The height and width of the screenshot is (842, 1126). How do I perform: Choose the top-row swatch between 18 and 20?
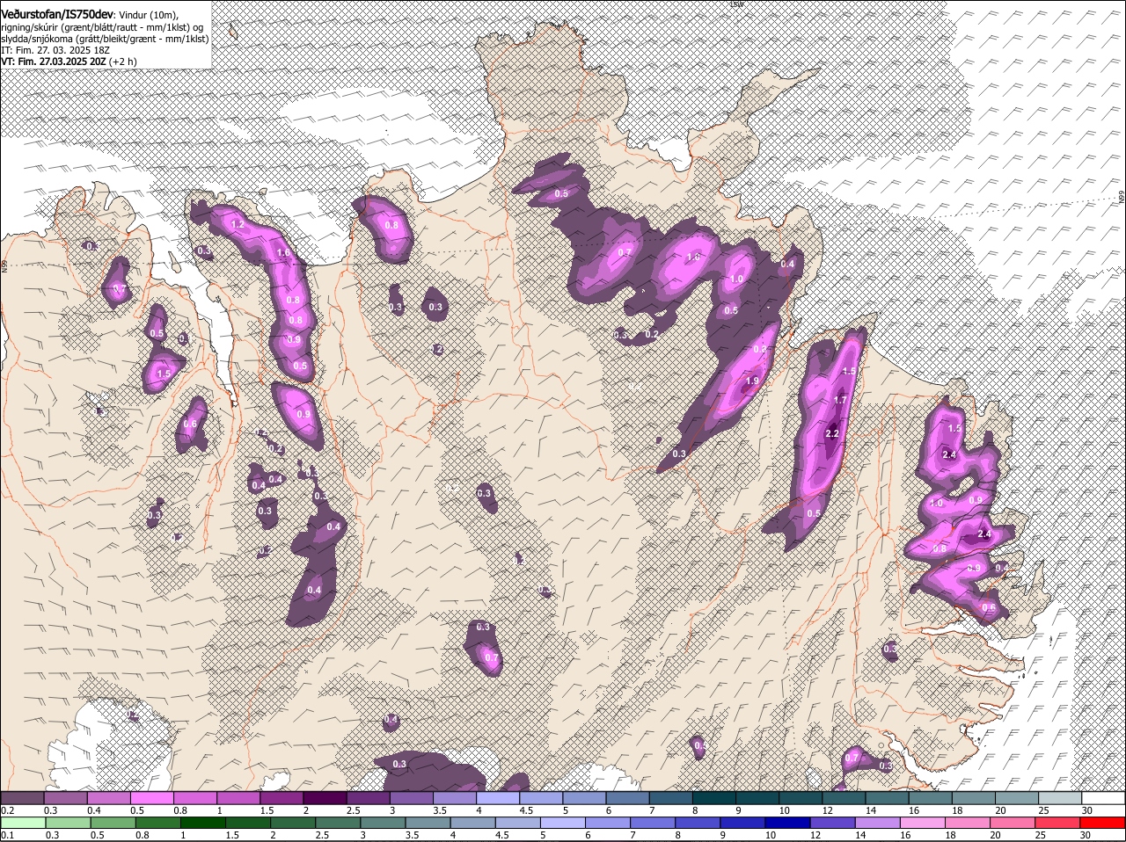(973, 798)
